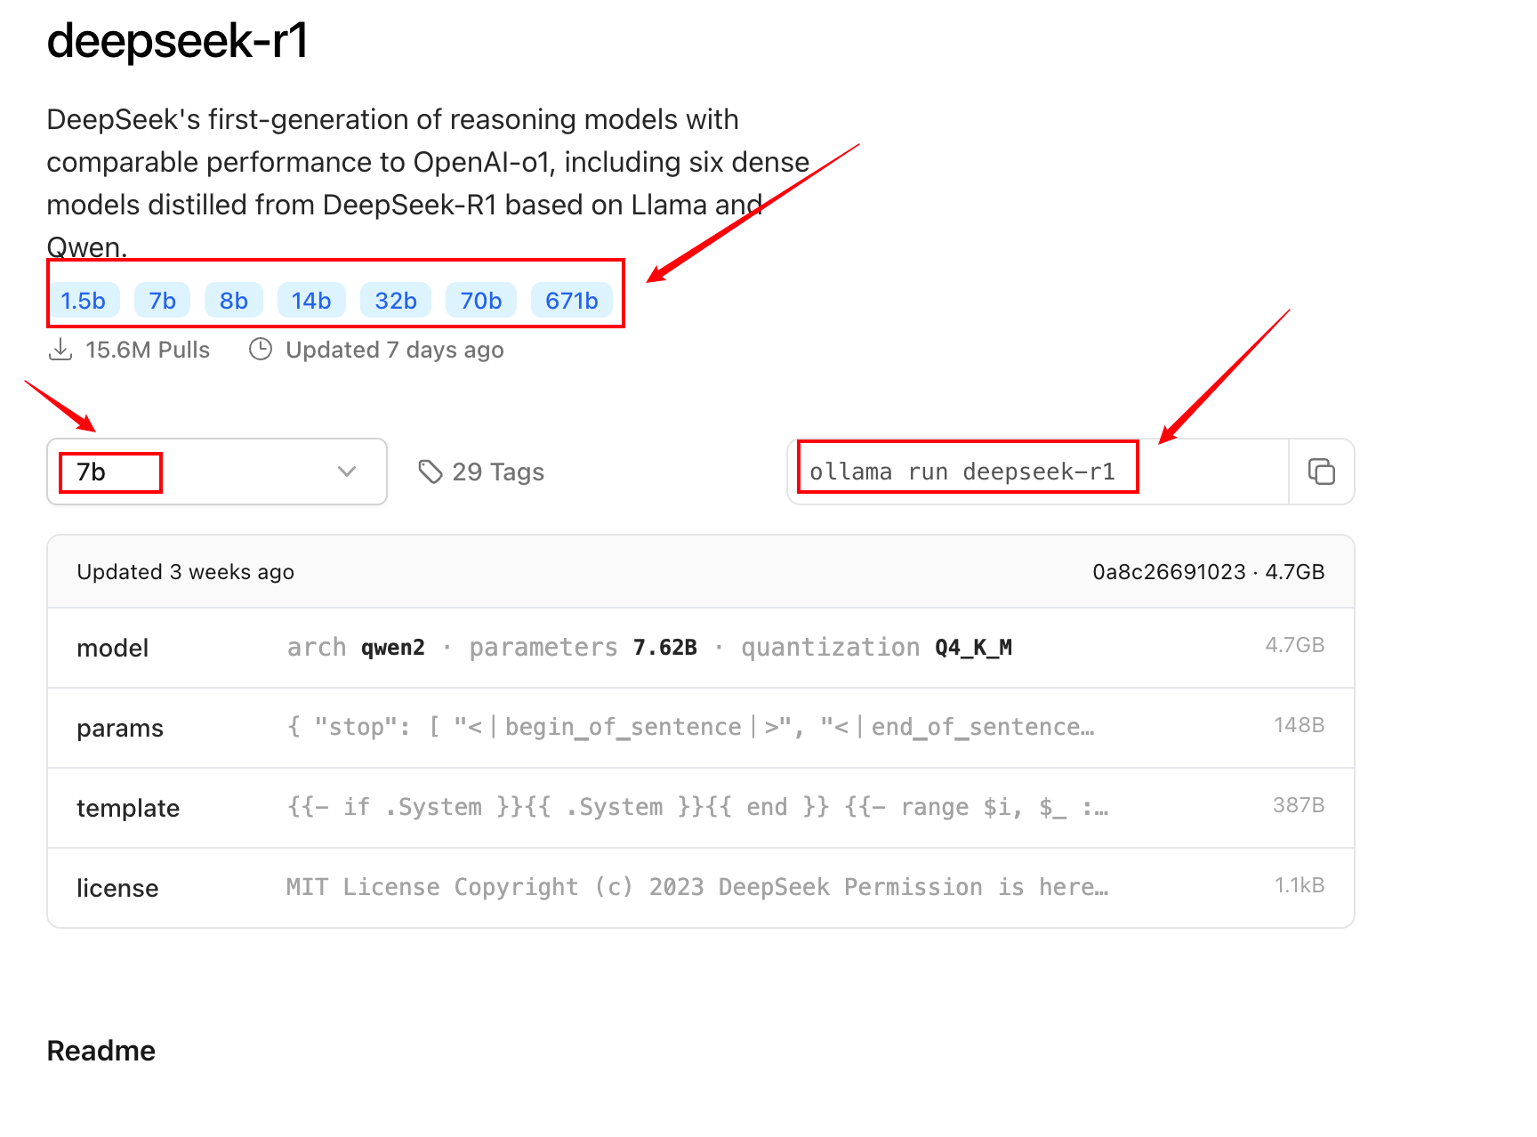1537x1137 pixels.
Task: Click the clock updated icon
Action: 261,350
